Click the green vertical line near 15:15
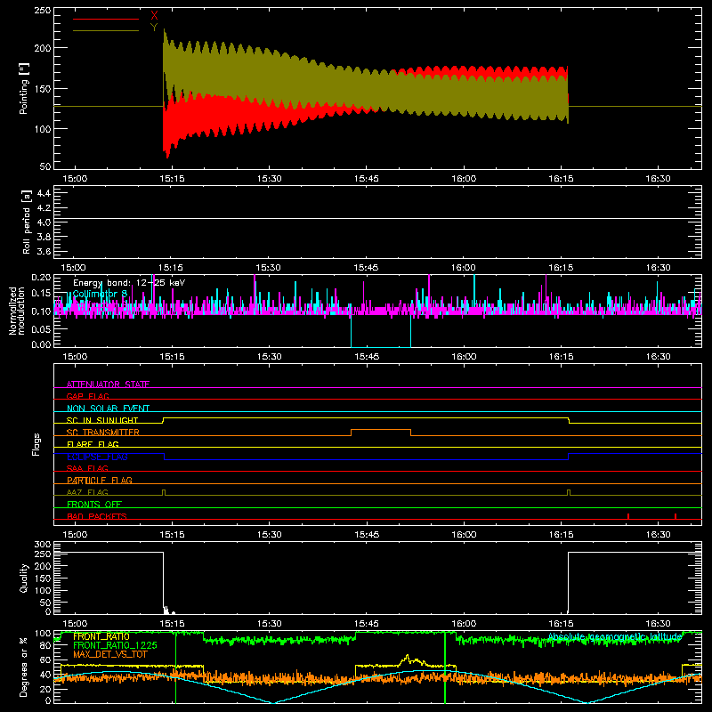Viewport: 712px width, 712px height. [175, 667]
